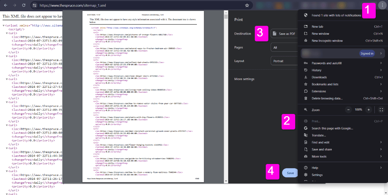This screenshot has height=195, width=388.
Task: Expand Find and edit submenu
Action: tap(343, 142)
